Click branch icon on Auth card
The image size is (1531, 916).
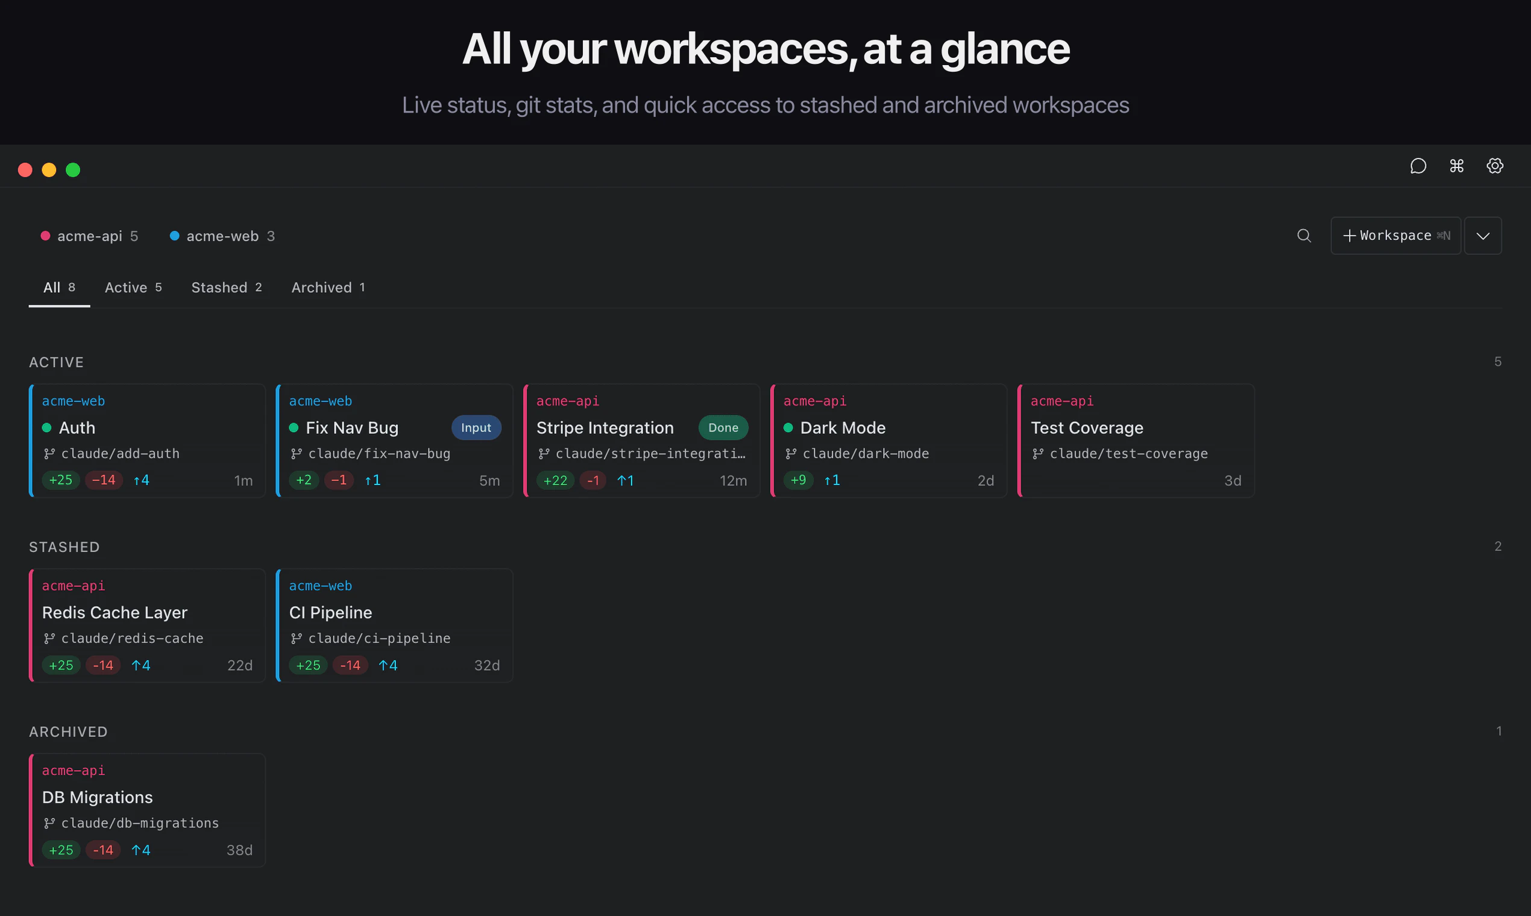pyautogui.click(x=49, y=454)
